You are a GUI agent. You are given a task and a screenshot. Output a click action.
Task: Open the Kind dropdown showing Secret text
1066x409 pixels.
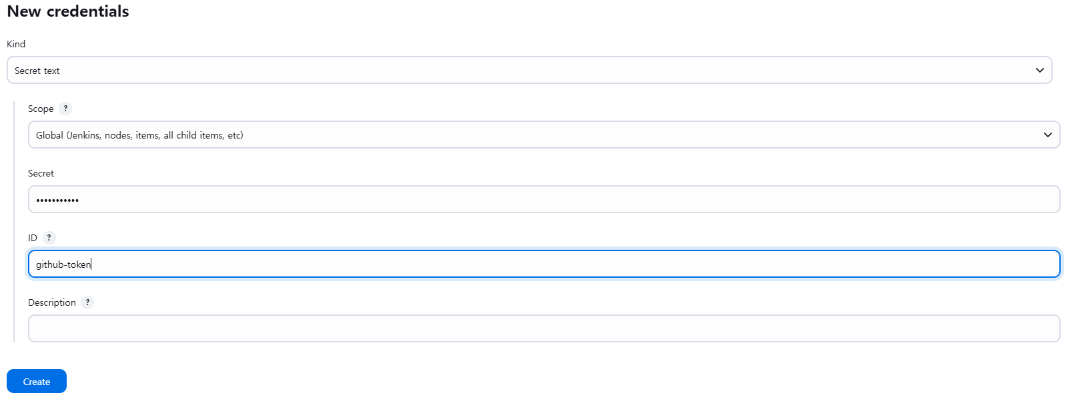coord(530,70)
